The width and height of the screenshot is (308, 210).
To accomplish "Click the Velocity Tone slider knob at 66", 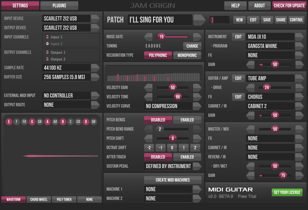I will (x=178, y=97).
